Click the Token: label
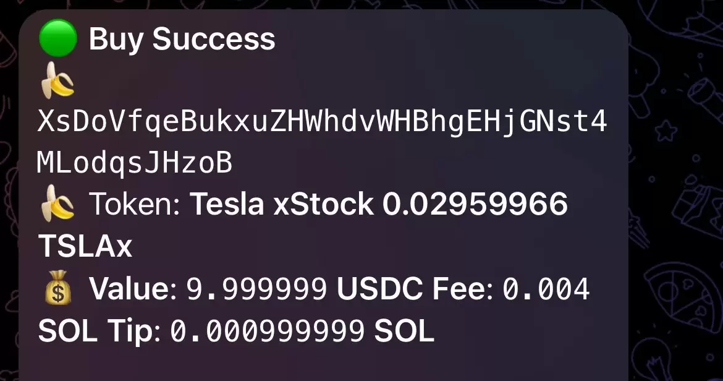The image size is (723, 381). (134, 204)
